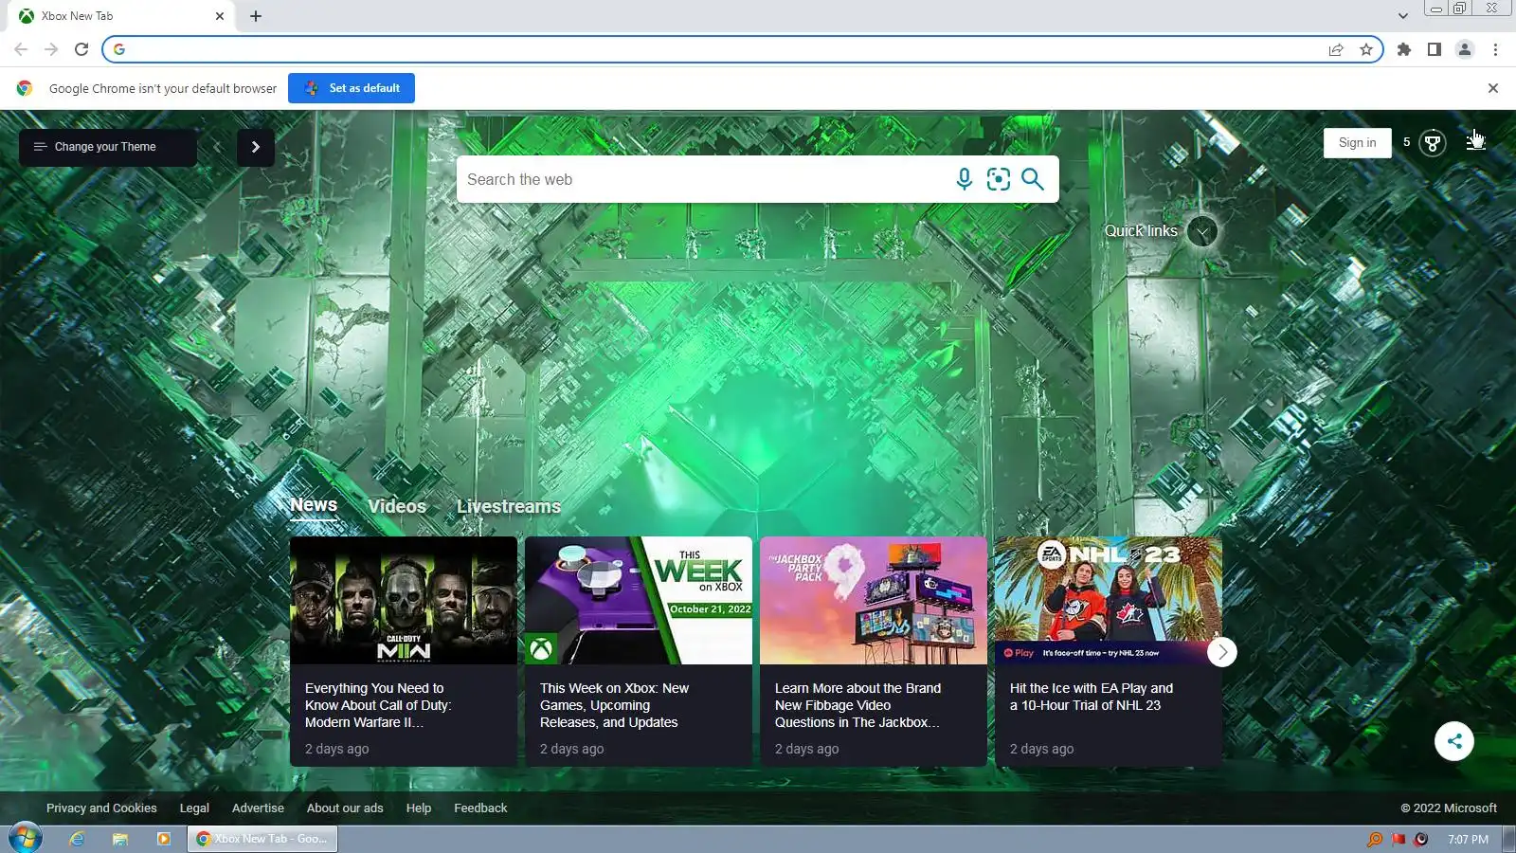
Task: Click the right arrow beside Change your Theme
Action: 256,147
